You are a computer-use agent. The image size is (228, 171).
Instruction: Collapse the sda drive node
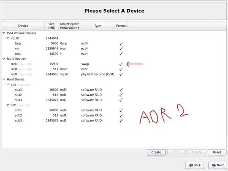click(8, 85)
